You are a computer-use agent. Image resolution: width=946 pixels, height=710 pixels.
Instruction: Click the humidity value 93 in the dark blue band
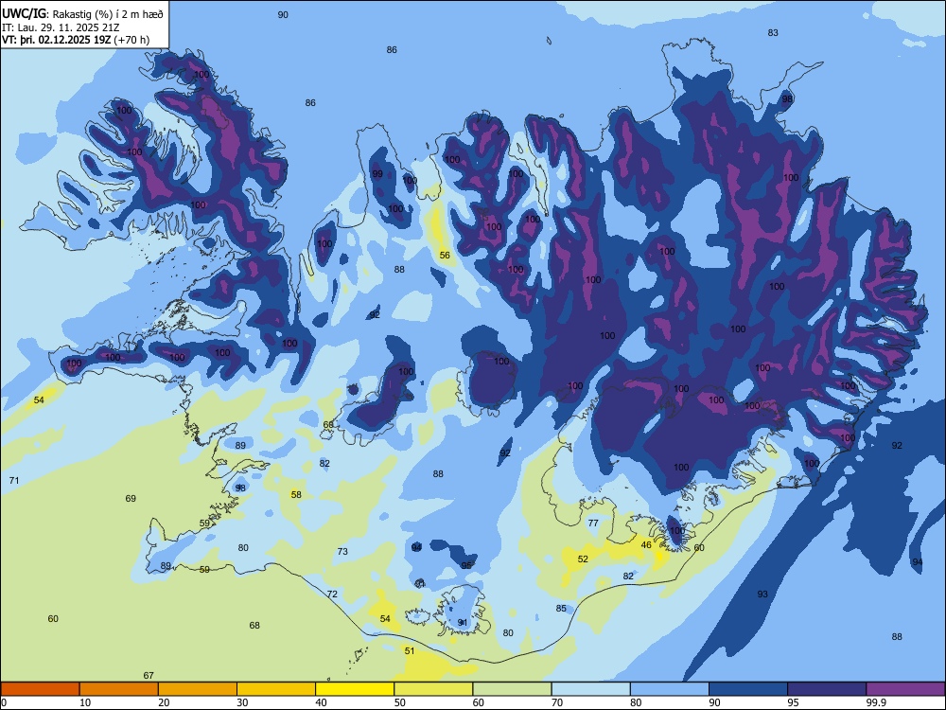(762, 595)
